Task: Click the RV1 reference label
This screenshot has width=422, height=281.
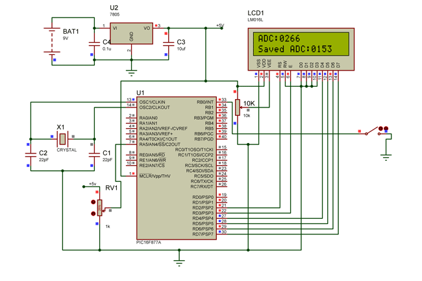Action: tap(112, 188)
